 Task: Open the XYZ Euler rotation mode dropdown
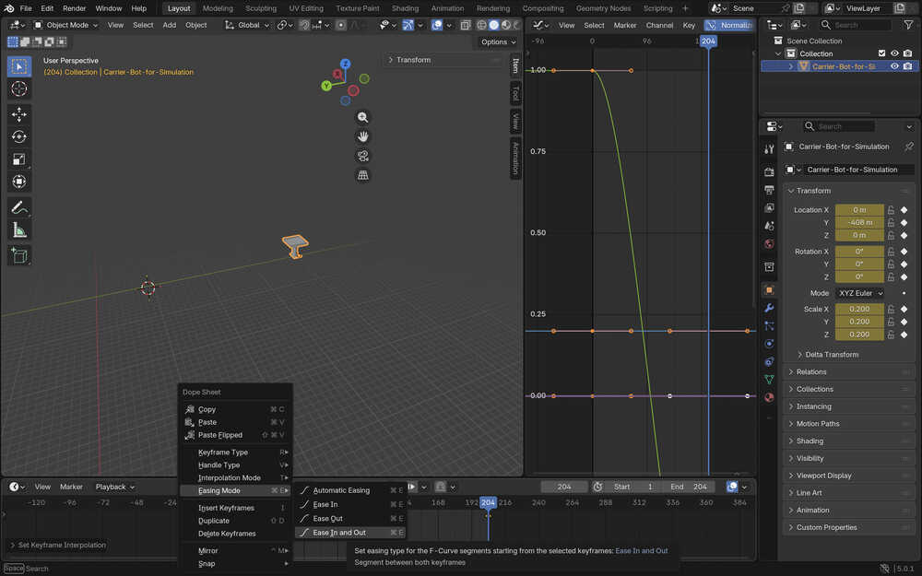point(859,293)
